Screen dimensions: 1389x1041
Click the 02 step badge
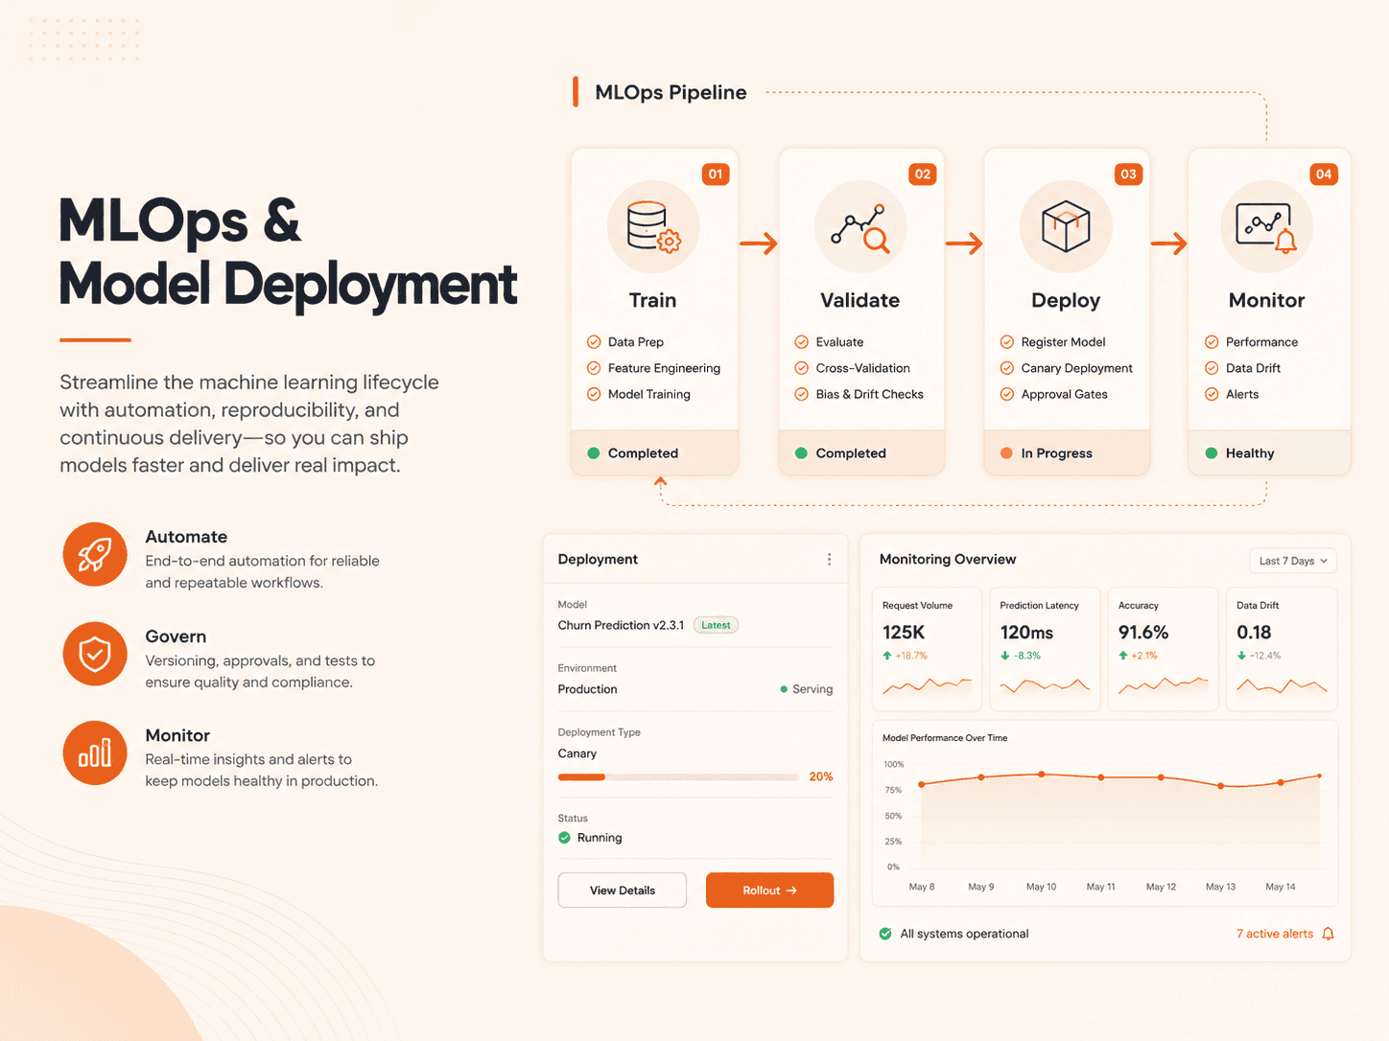click(923, 173)
